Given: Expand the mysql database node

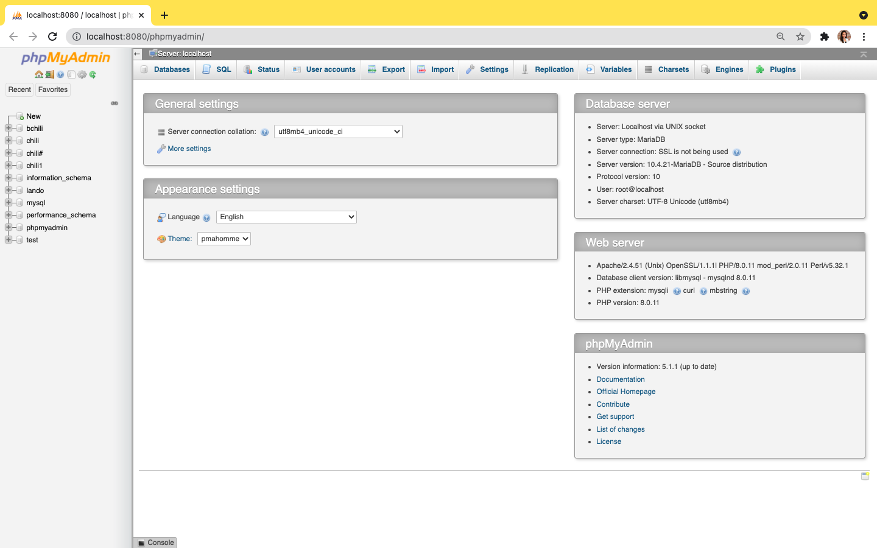Looking at the screenshot, I should [x=9, y=203].
